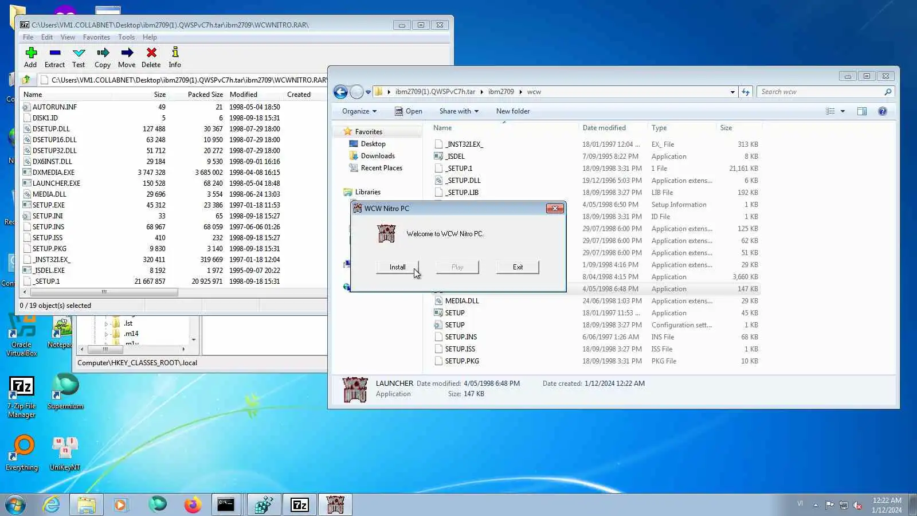Viewport: 917px width, 516px height.
Task: Open the Help menu in 7-Zip
Action: (x=150, y=37)
